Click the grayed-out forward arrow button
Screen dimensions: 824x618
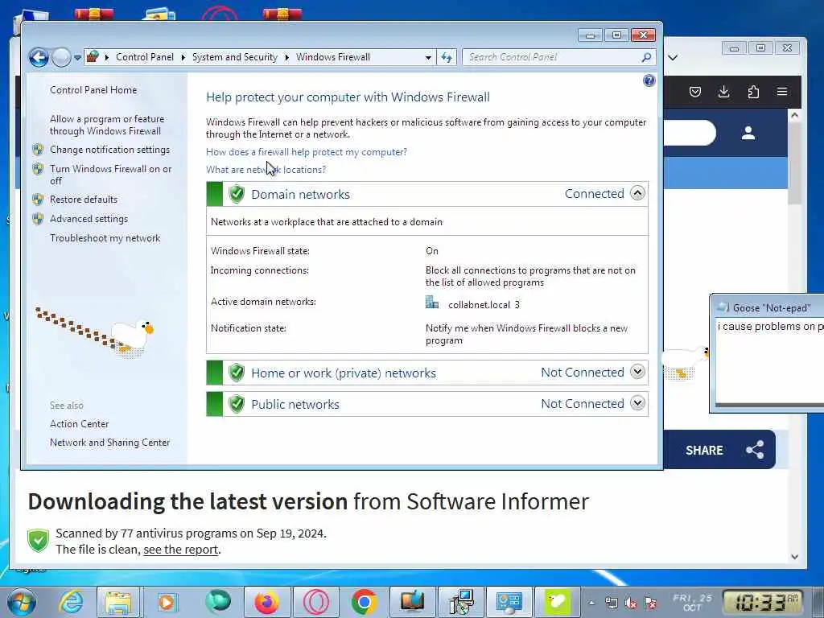pyautogui.click(x=61, y=57)
